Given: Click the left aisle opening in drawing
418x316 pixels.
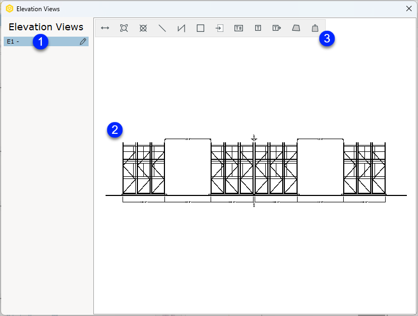Looking at the screenshot, I should pos(188,167).
